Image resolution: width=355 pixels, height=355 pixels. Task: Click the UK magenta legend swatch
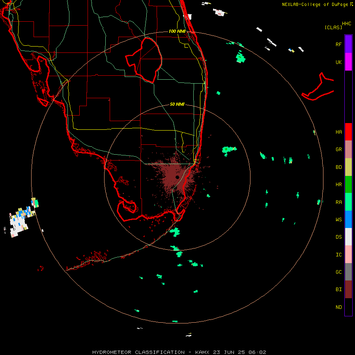coord(348,62)
